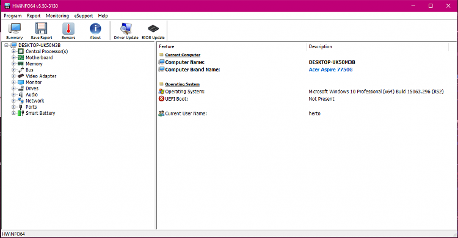Open the Summary toolbar button
Image resolution: width=458 pixels, height=238 pixels.
coord(14,31)
